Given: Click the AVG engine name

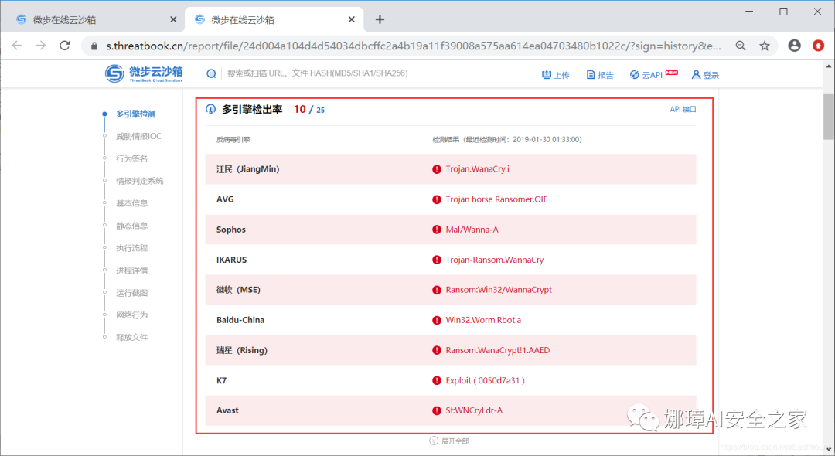Looking at the screenshot, I should coord(225,199).
